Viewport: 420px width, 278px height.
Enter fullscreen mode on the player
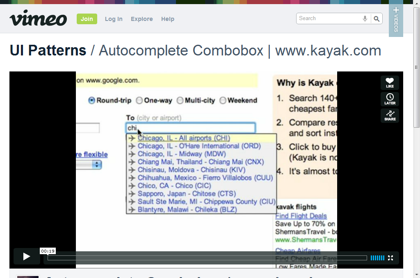390,258
